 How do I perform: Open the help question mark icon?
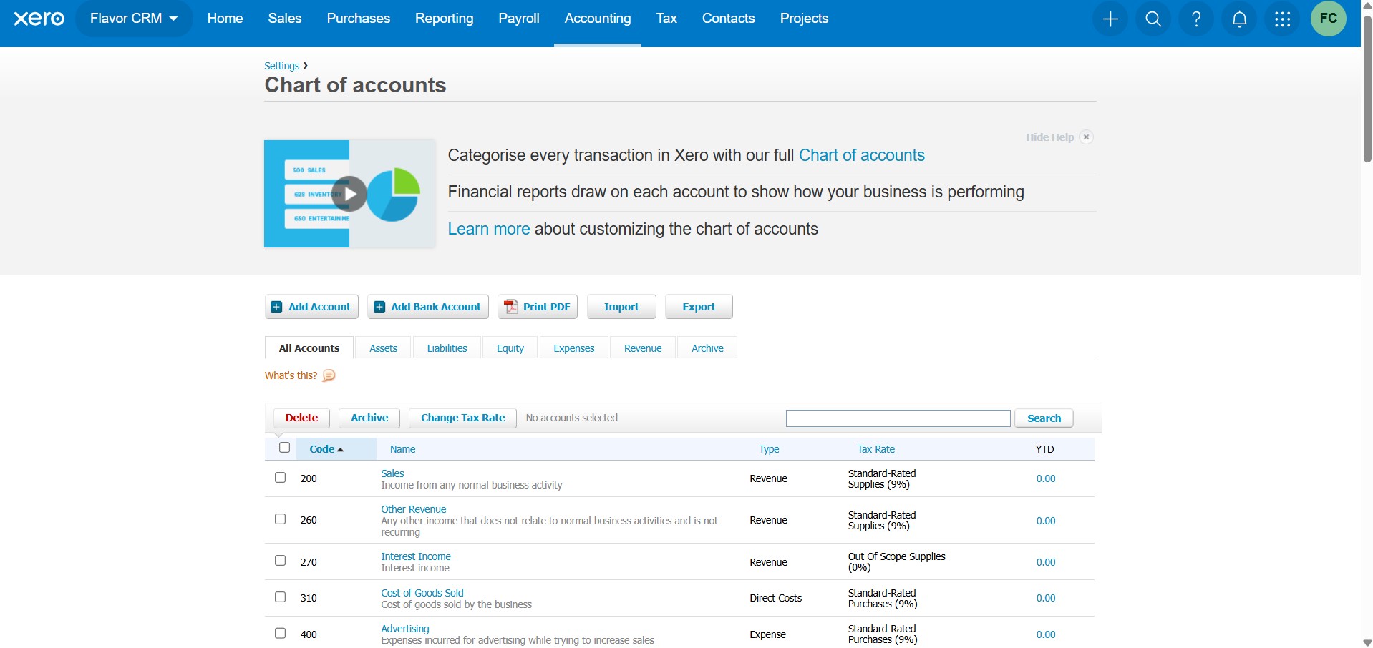point(1196,19)
